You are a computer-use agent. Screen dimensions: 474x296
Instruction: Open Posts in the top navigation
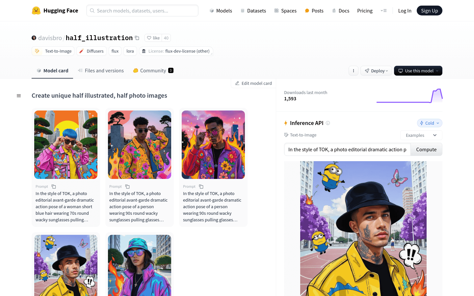(314, 11)
